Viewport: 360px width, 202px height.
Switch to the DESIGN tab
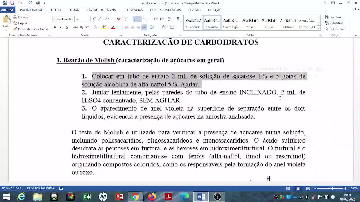click(x=74, y=10)
